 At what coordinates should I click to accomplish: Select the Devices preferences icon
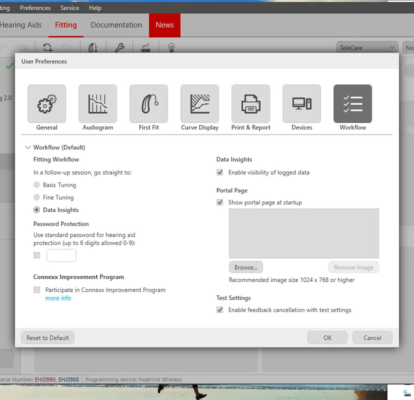(301, 104)
